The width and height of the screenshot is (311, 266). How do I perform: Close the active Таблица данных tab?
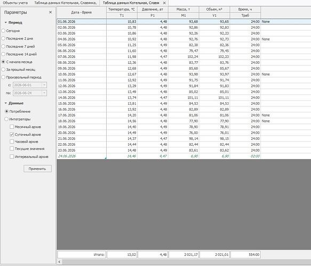tap(164, 3)
